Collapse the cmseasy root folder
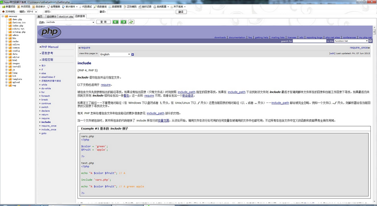Viewport: 377px width, 206px height. pos(3,16)
